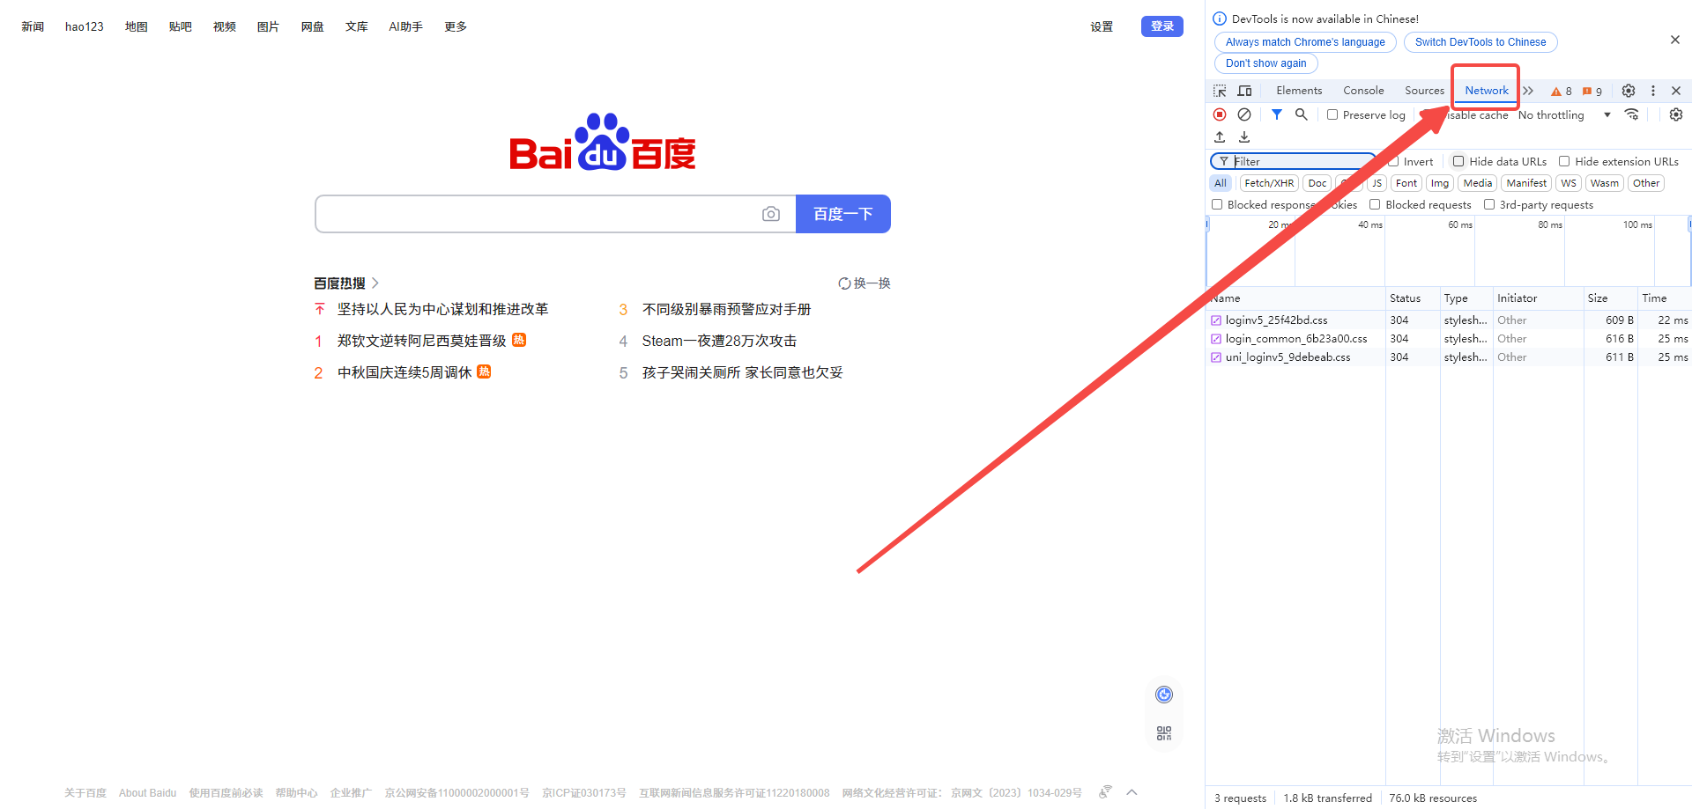This screenshot has height=809, width=1692.
Task: Click the 登录 login button
Action: click(1162, 26)
